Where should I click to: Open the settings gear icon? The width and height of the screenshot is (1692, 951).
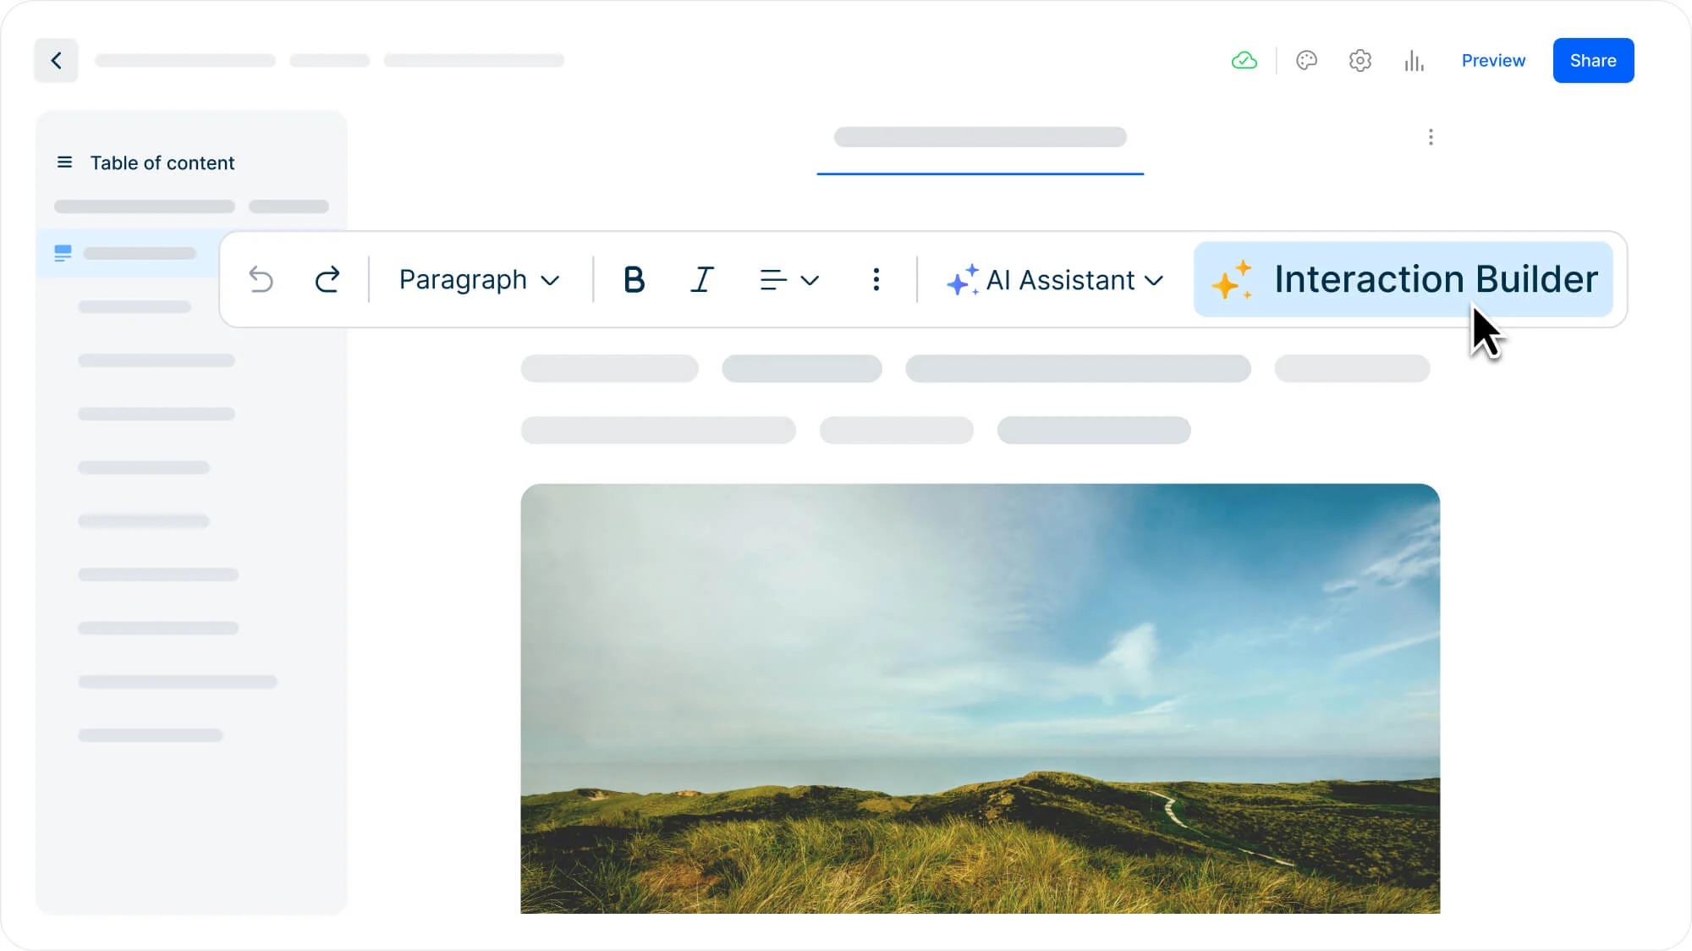1360,60
